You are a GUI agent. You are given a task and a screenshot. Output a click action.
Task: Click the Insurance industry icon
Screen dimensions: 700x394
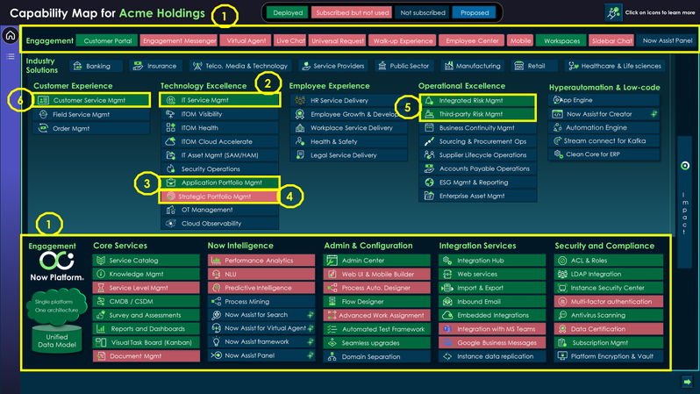tap(138, 66)
